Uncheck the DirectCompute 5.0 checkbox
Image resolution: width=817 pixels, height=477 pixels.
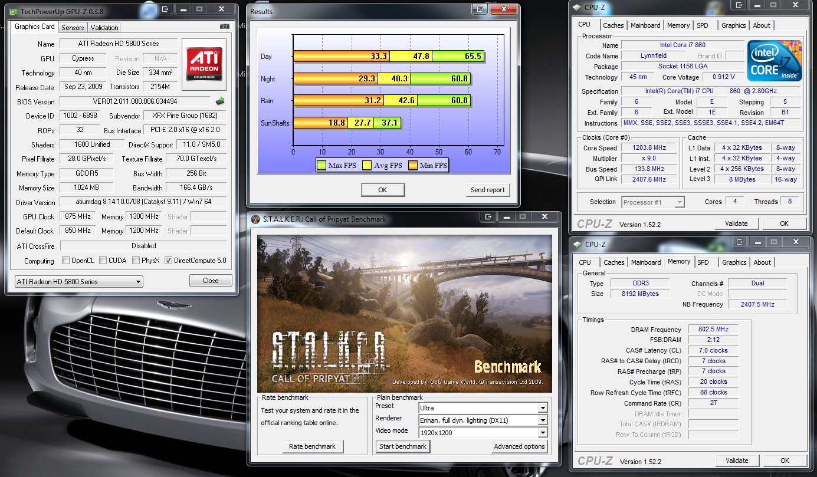tap(169, 261)
